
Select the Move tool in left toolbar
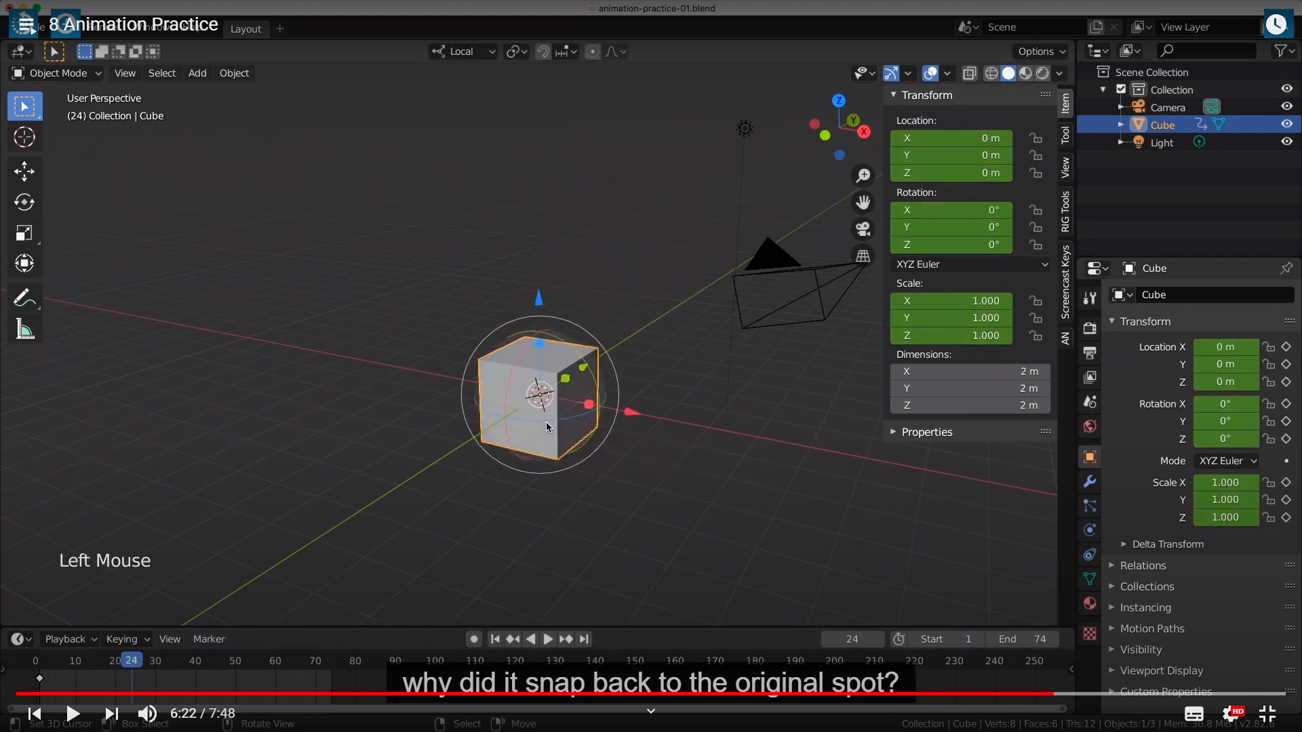pyautogui.click(x=24, y=171)
